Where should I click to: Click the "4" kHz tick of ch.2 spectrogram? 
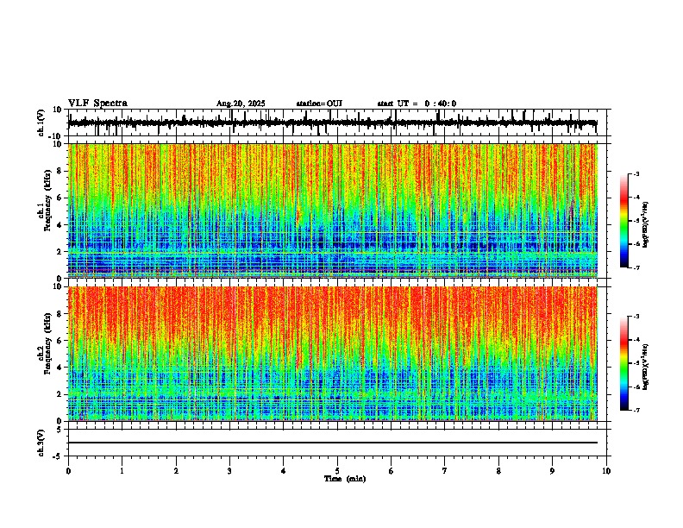click(60, 368)
